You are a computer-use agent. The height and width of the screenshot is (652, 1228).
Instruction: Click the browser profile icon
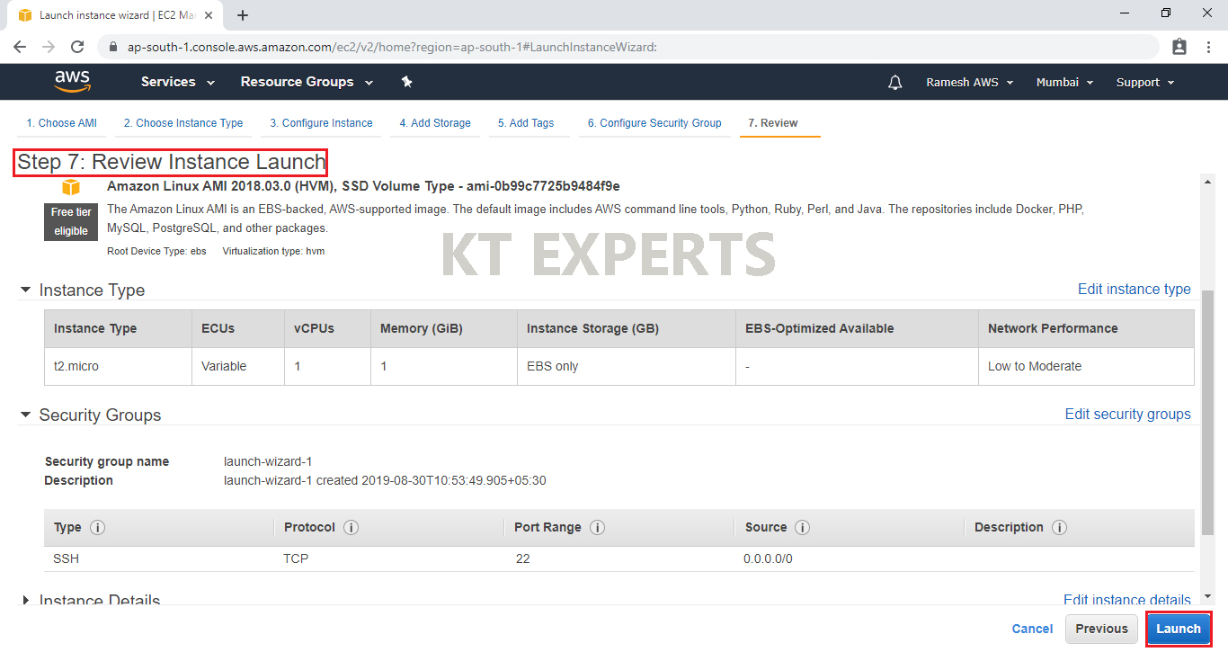[x=1179, y=47]
